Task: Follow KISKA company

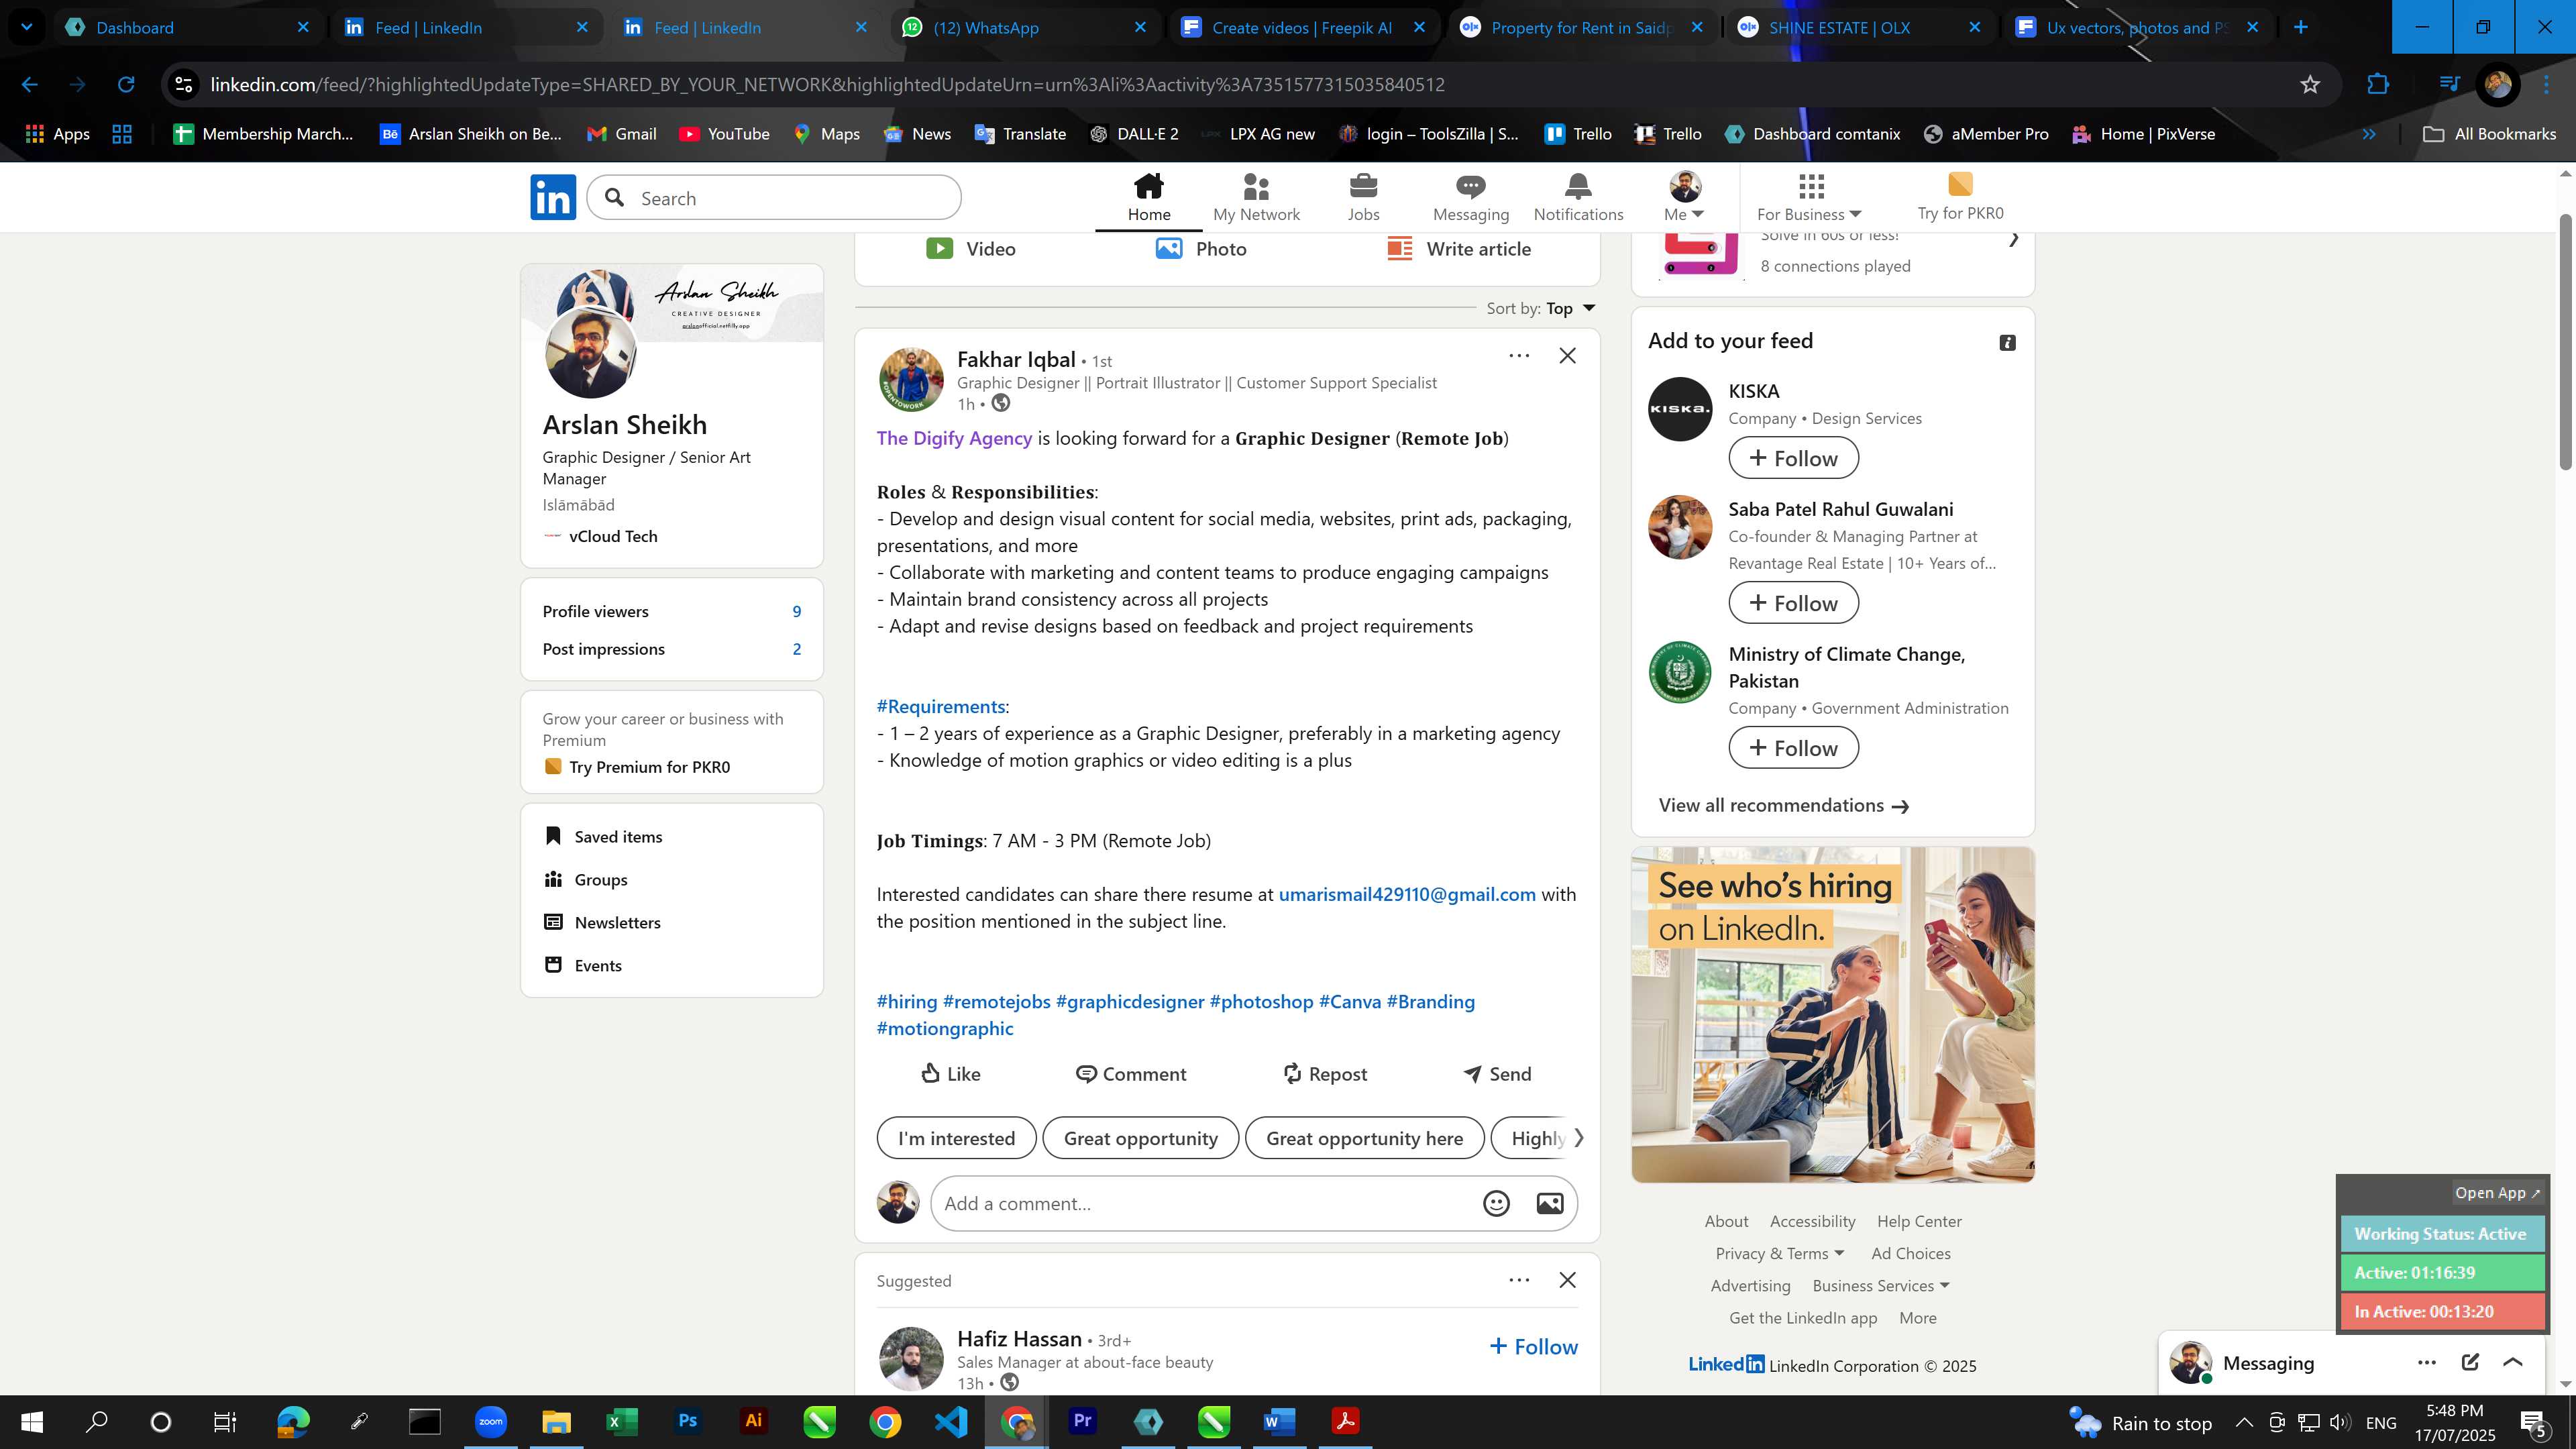Action: click(1793, 458)
